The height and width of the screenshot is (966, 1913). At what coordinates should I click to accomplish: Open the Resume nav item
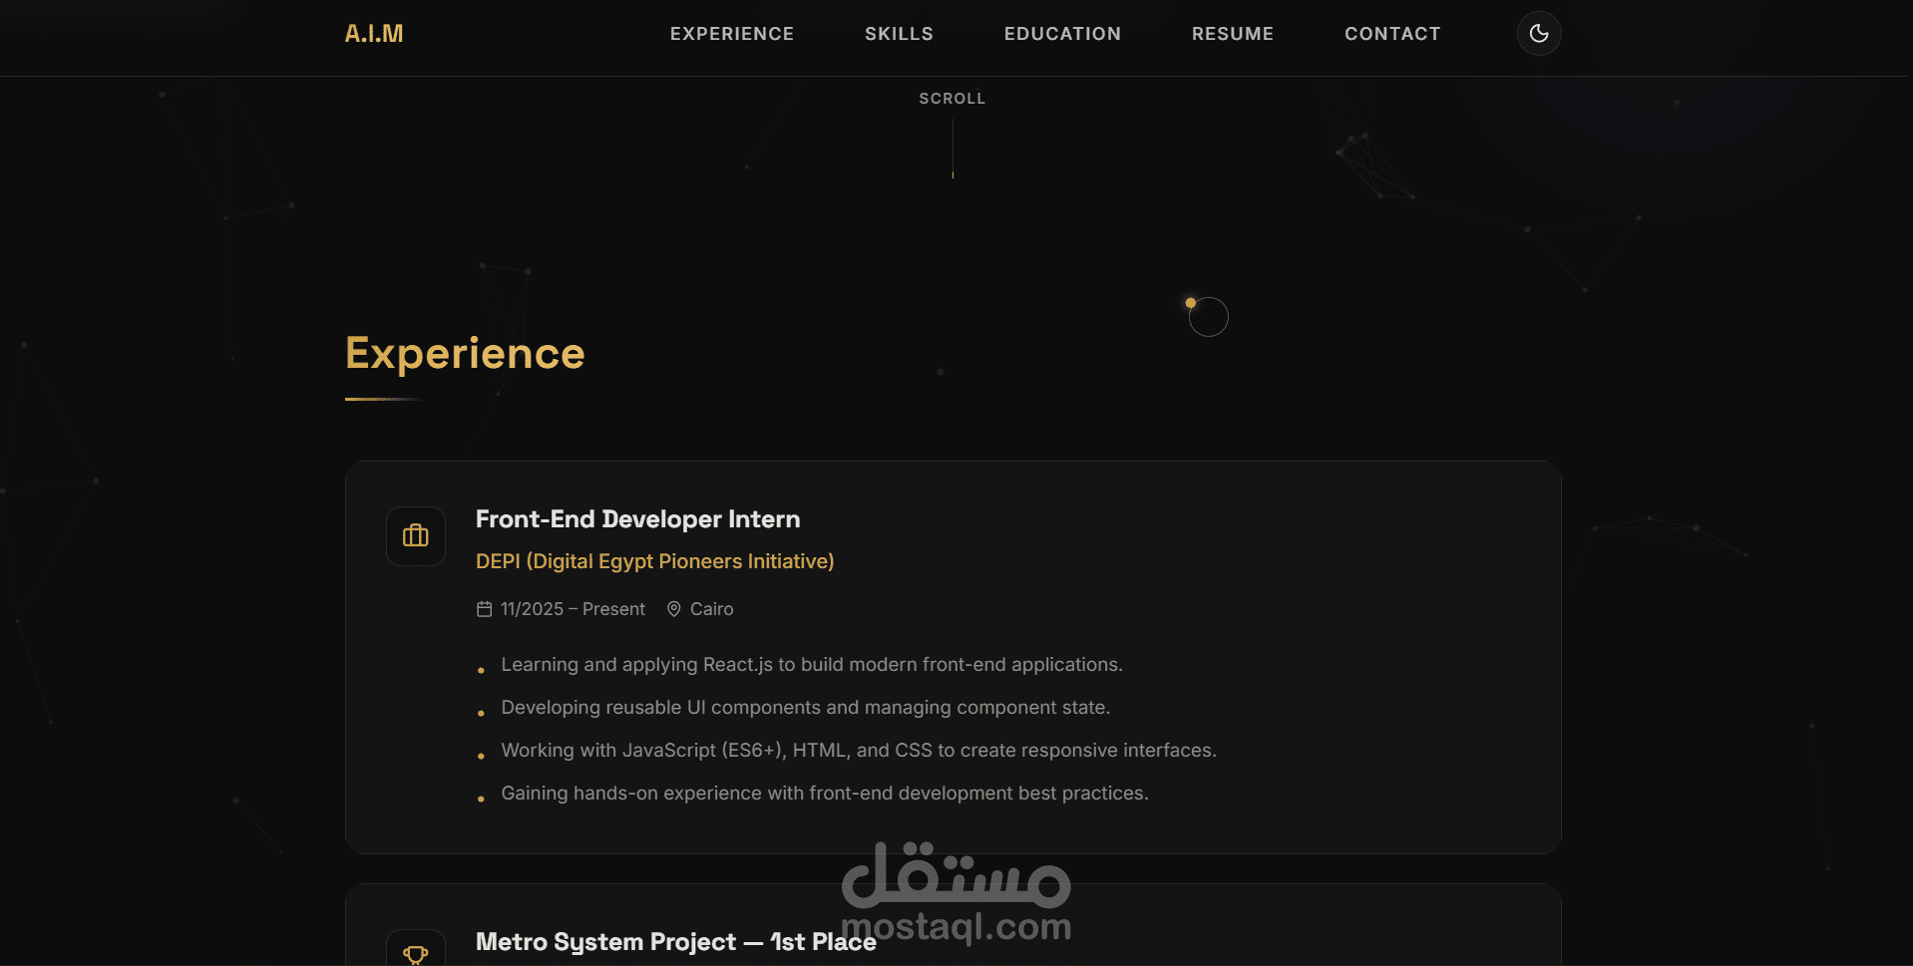click(x=1233, y=34)
